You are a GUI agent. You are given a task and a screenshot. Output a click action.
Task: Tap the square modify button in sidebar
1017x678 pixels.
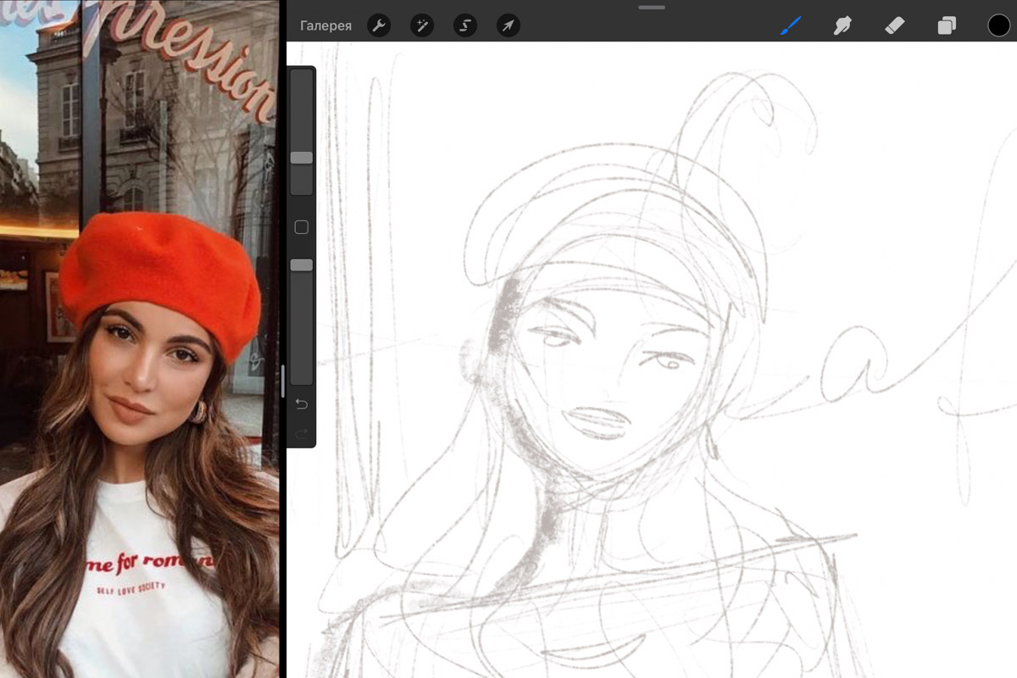[301, 227]
